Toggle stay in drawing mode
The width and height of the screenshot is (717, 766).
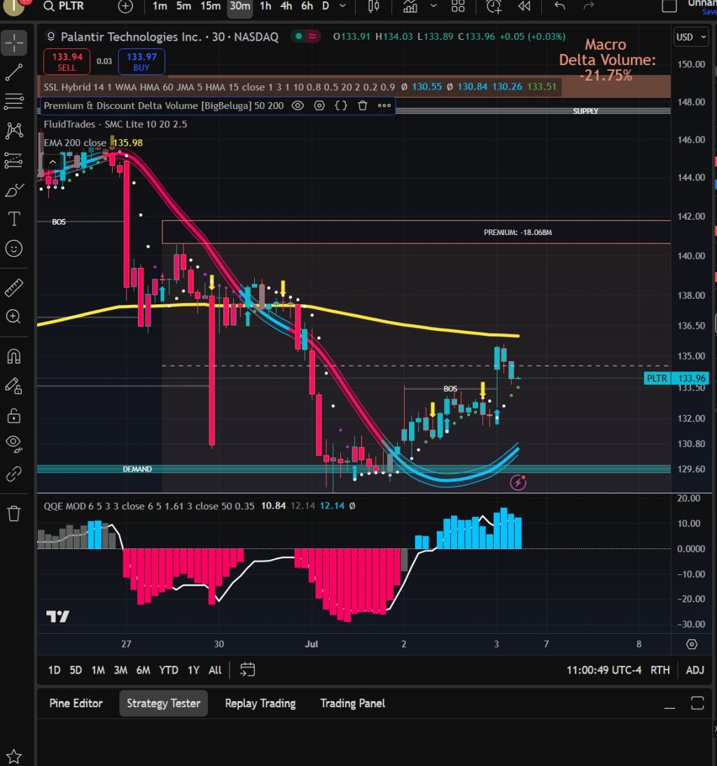pos(14,386)
